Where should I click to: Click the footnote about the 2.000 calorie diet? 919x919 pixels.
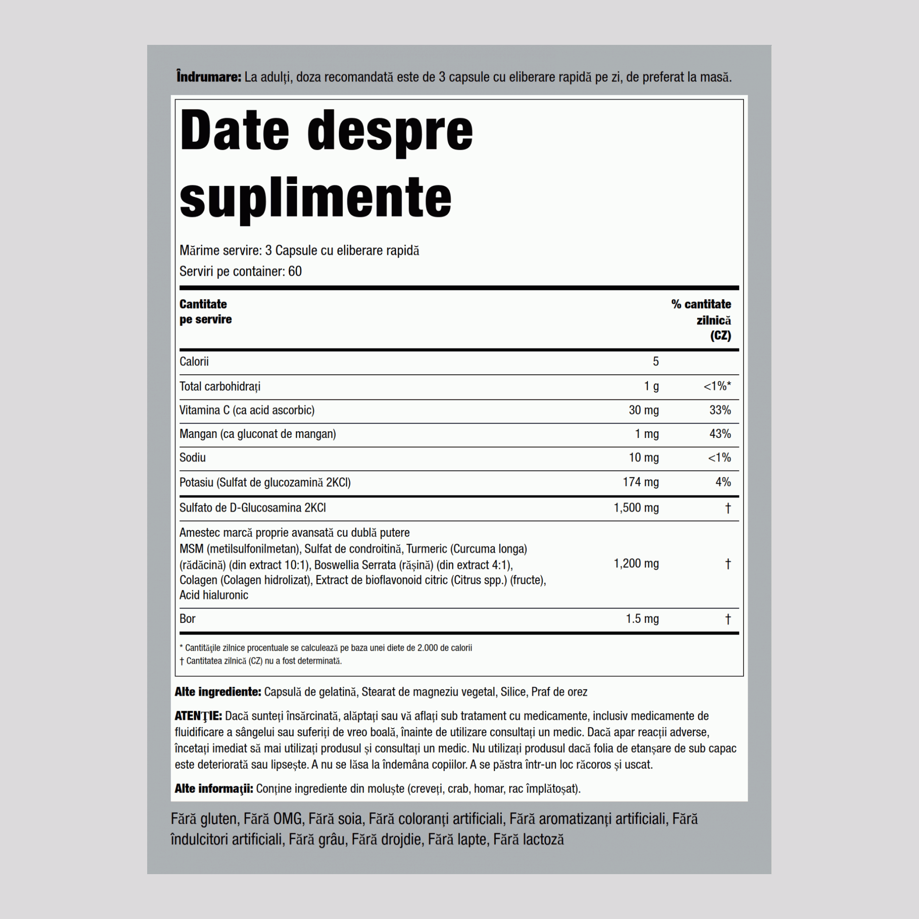326,648
